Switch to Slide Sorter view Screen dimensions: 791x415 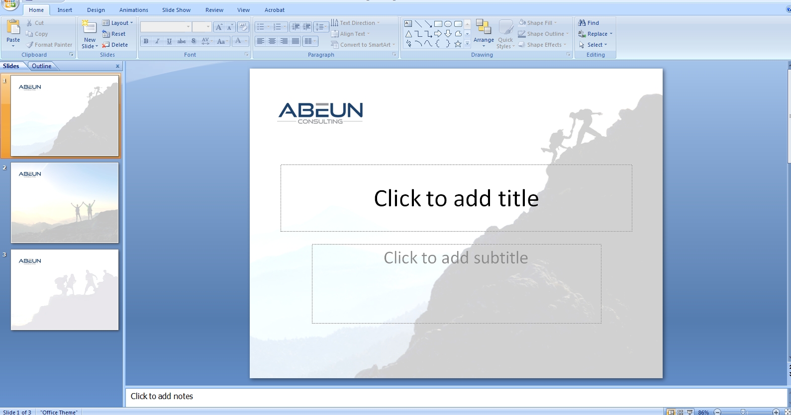pyautogui.click(x=681, y=412)
